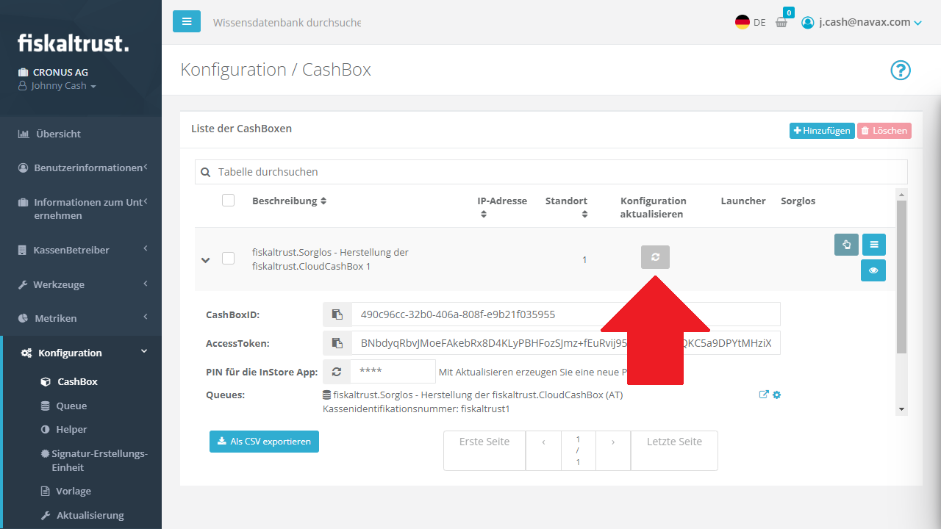The height and width of the screenshot is (529, 941).
Task: Click the AccessToken value field
Action: pos(566,343)
